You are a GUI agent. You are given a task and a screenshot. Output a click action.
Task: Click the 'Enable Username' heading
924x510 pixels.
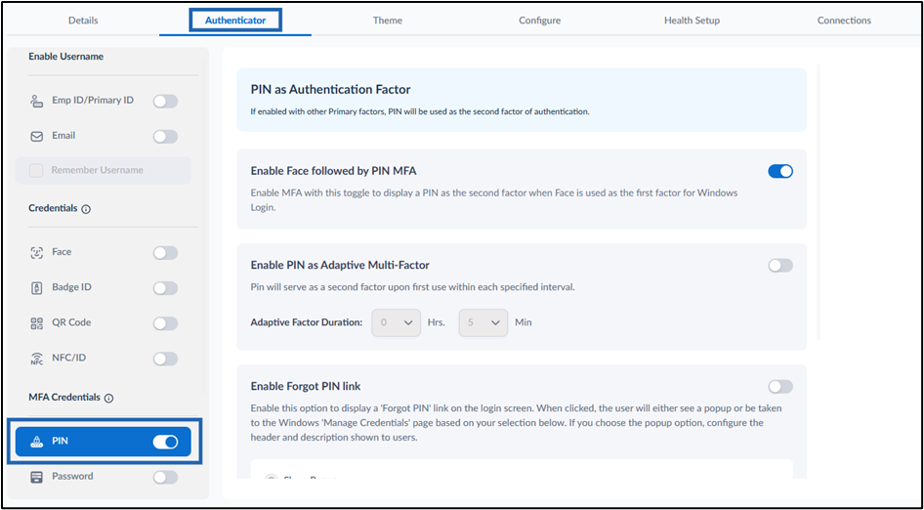[x=66, y=57]
